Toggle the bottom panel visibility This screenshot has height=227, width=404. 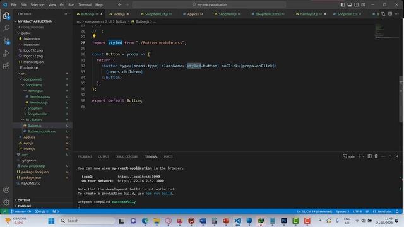tap(349, 4)
